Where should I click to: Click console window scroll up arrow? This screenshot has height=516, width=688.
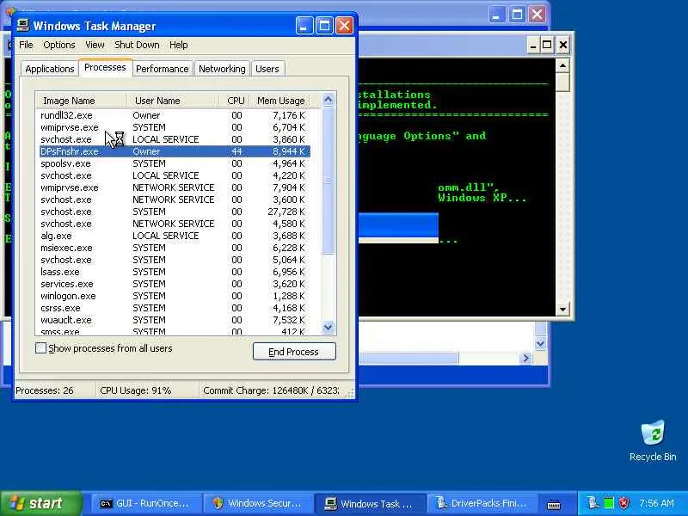(562, 66)
